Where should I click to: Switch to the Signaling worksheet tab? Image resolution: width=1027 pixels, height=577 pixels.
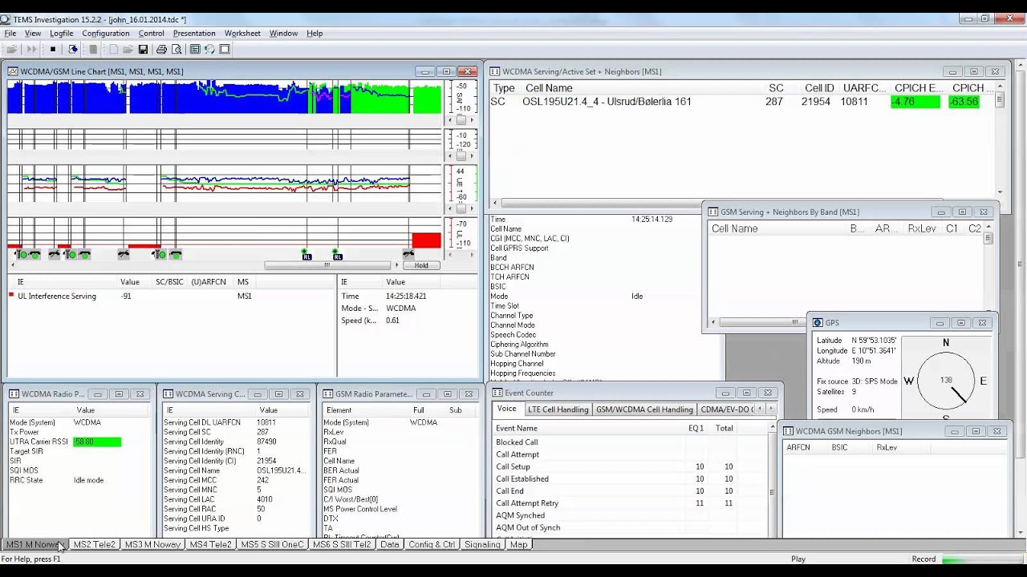pos(482,545)
